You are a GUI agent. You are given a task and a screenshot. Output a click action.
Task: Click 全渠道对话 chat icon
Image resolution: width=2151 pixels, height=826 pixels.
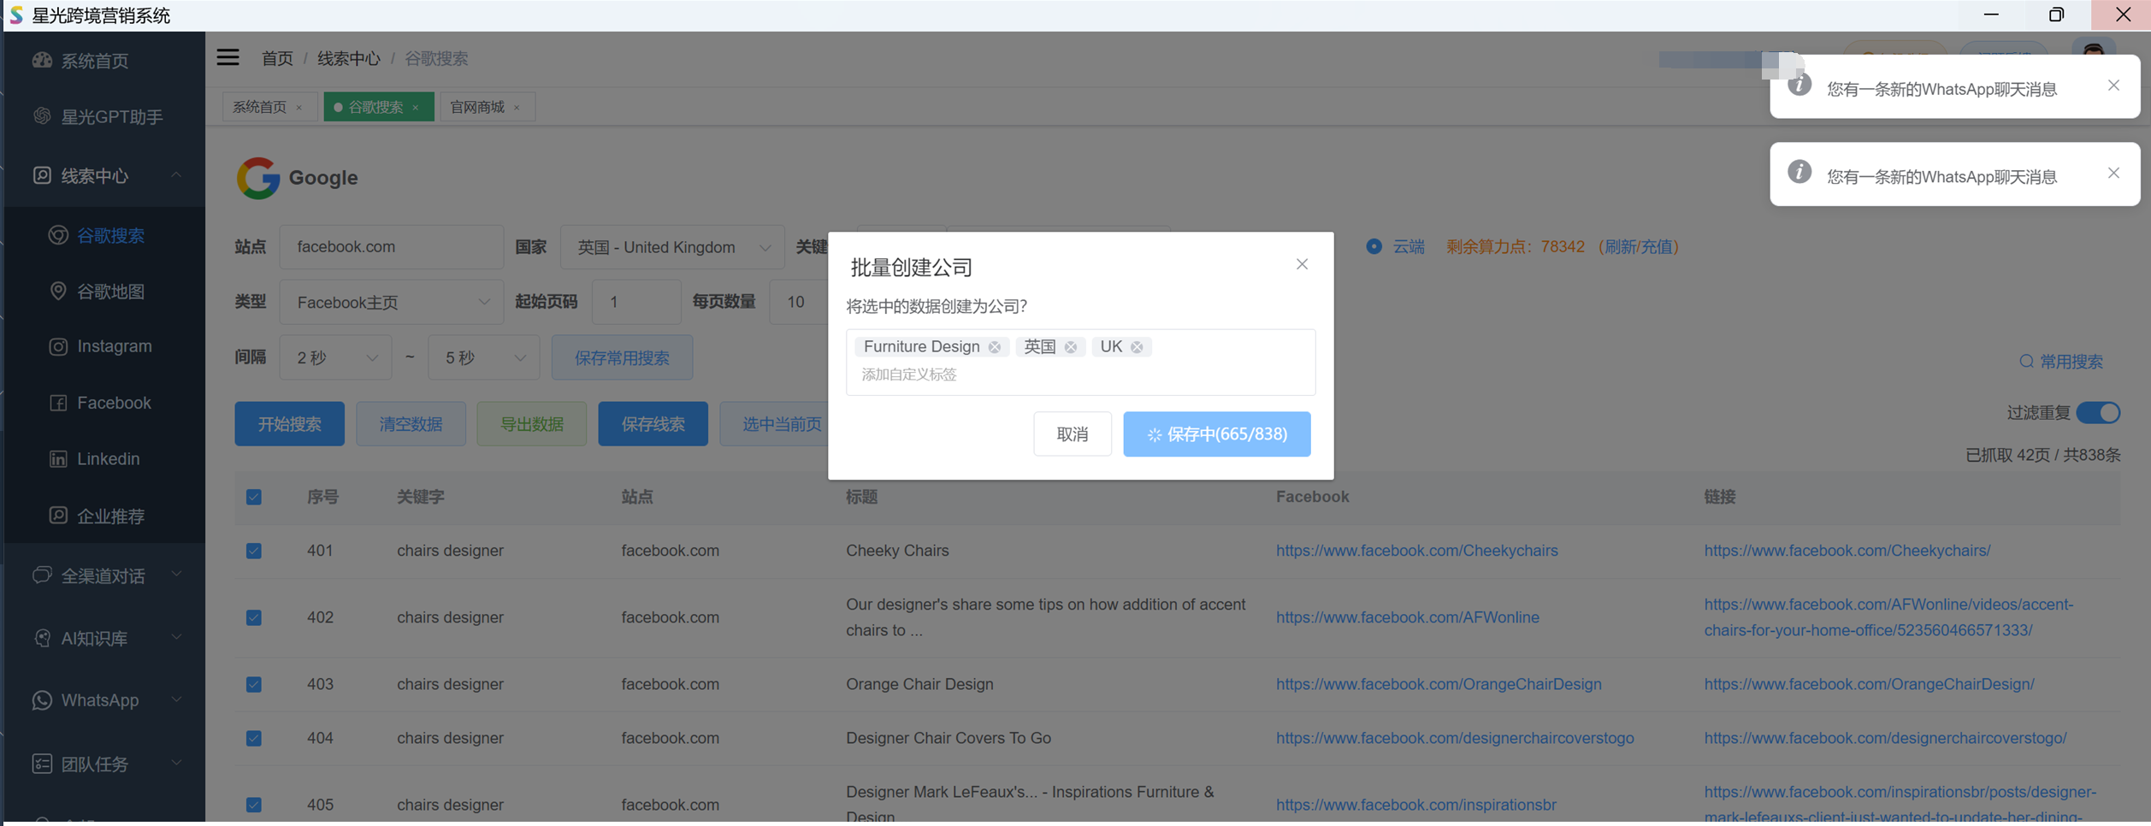pyautogui.click(x=42, y=575)
